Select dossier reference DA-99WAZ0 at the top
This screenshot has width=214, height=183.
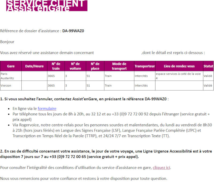[73, 31]
